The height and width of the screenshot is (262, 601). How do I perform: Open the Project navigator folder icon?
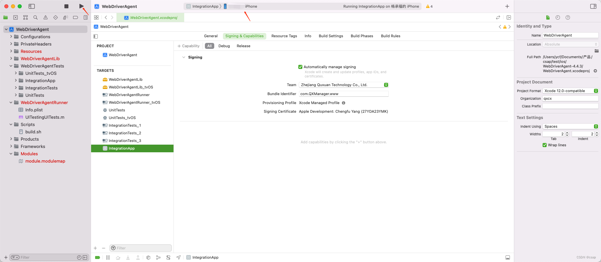pos(5,17)
